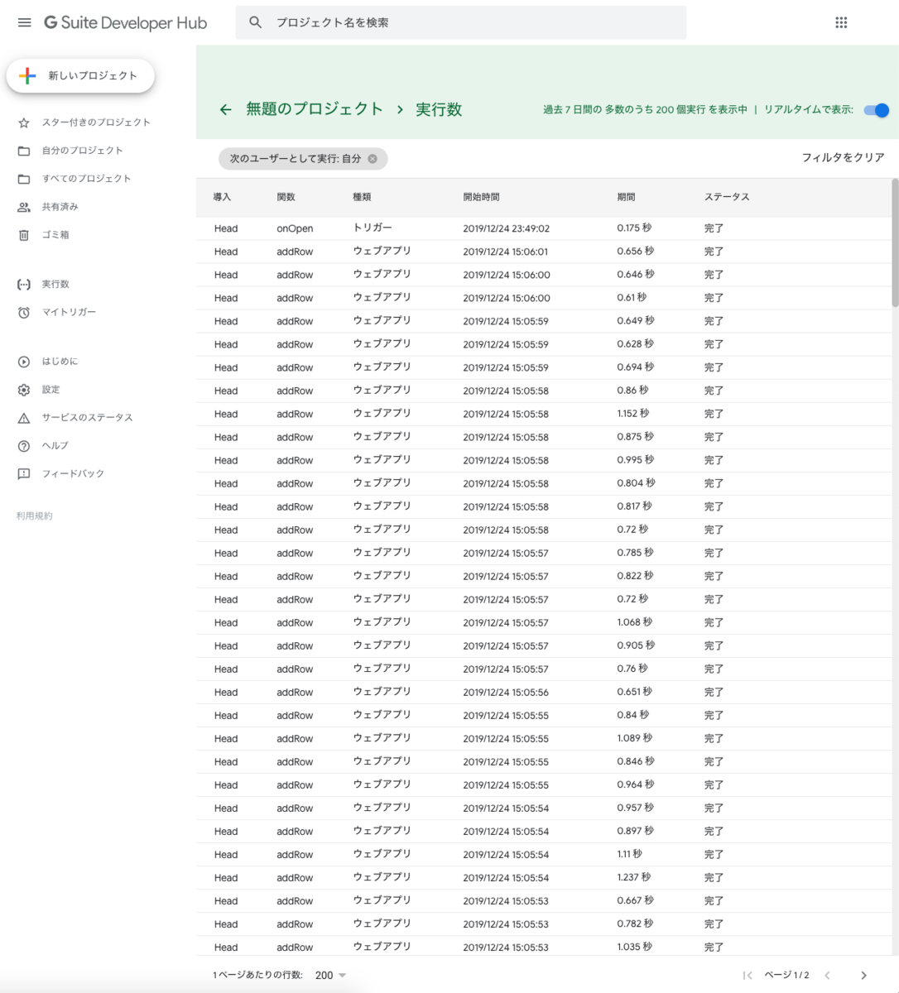Select the onOpen function row
899x993 pixels.
tap(543, 228)
